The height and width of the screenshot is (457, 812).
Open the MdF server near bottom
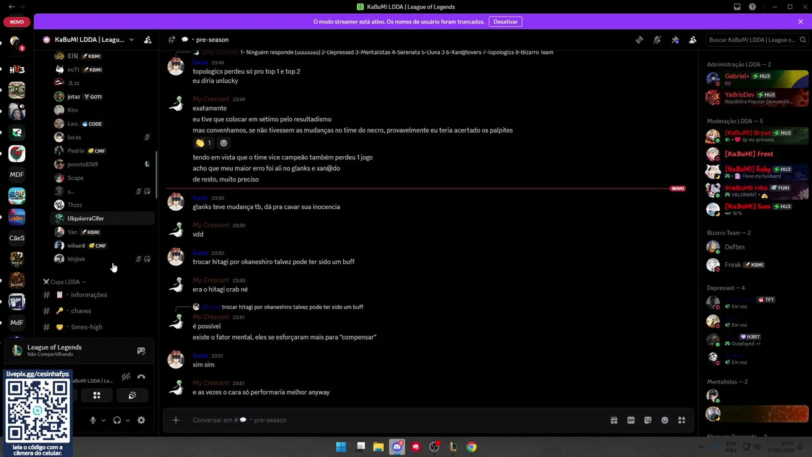17,322
